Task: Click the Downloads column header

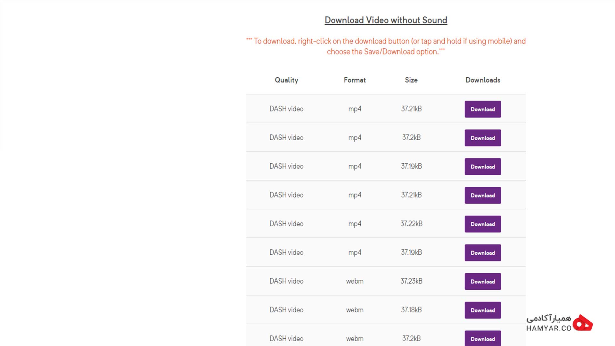Action: tap(483, 80)
